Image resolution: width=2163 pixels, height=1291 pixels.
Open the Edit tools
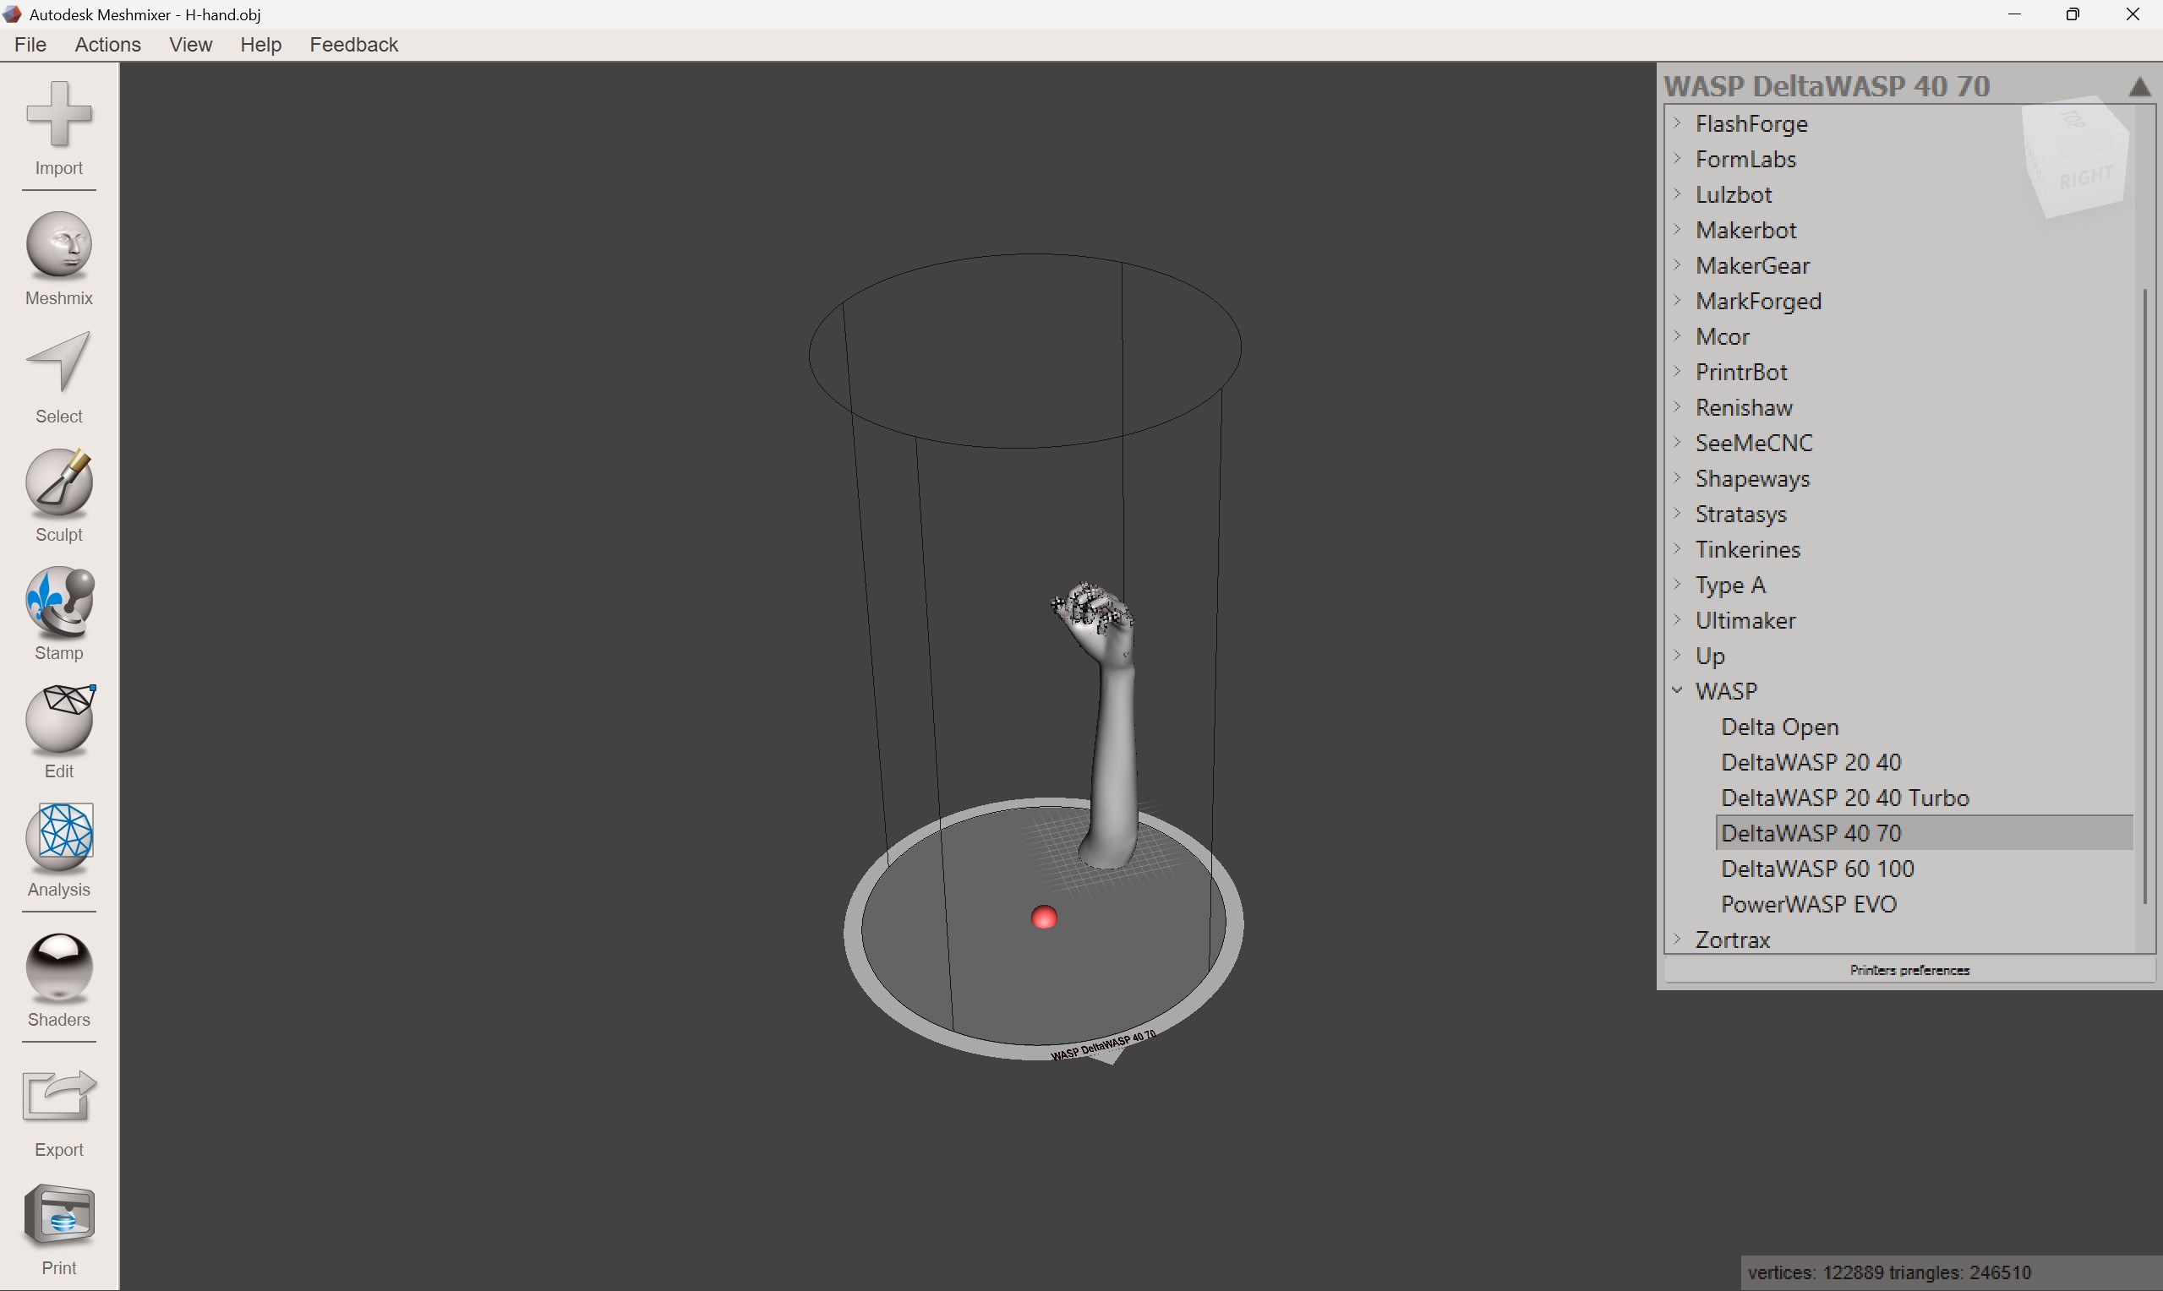(59, 732)
